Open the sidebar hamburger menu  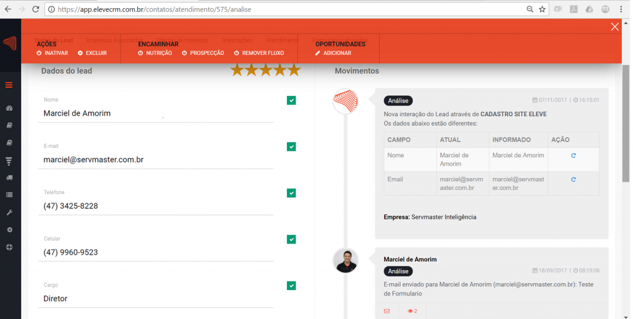click(9, 85)
